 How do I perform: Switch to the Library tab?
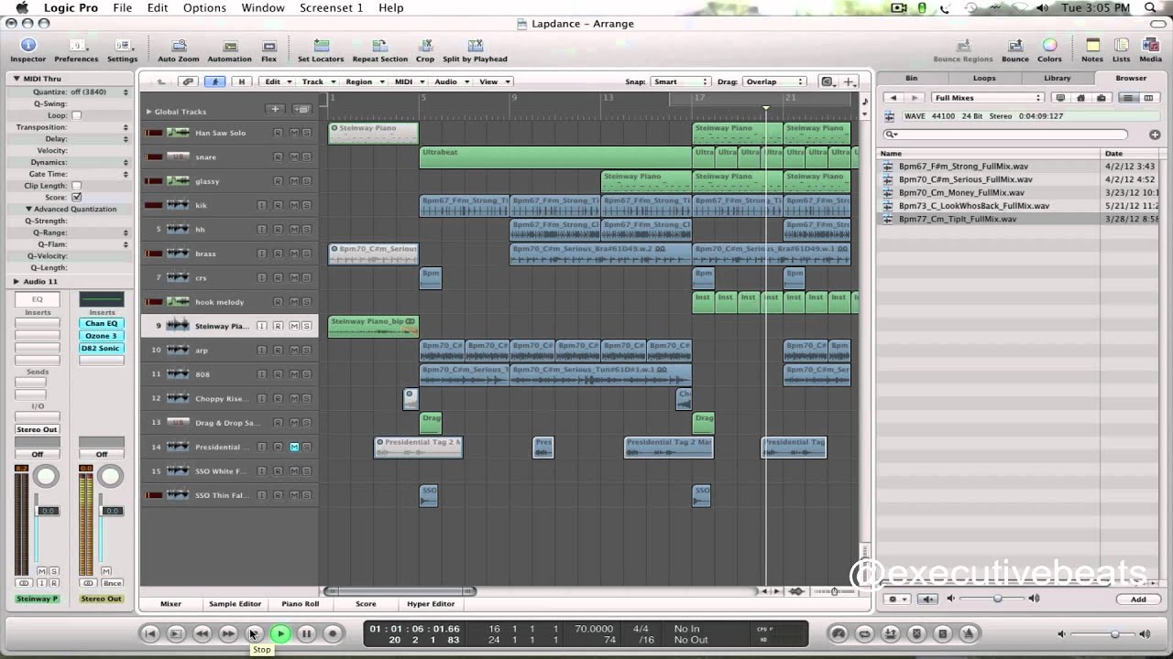point(1057,78)
